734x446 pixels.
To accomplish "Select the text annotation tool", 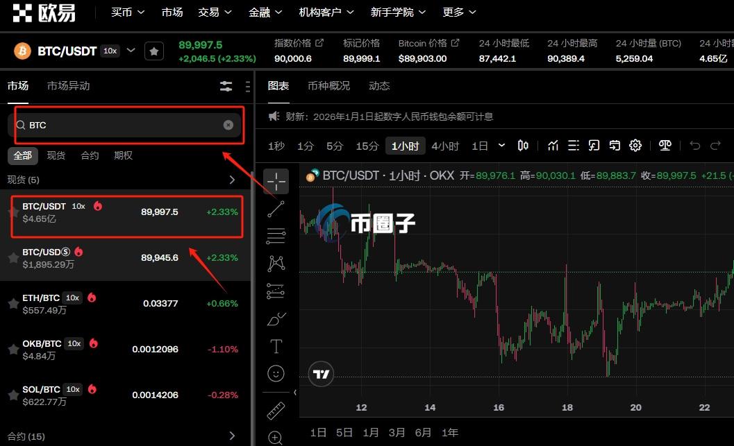I will (276, 345).
